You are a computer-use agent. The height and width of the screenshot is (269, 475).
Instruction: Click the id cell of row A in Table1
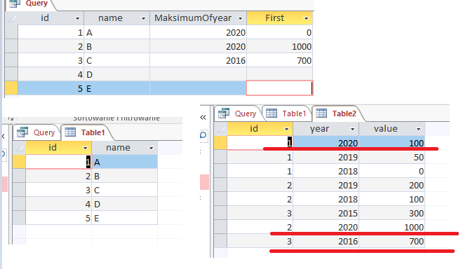coord(58,162)
